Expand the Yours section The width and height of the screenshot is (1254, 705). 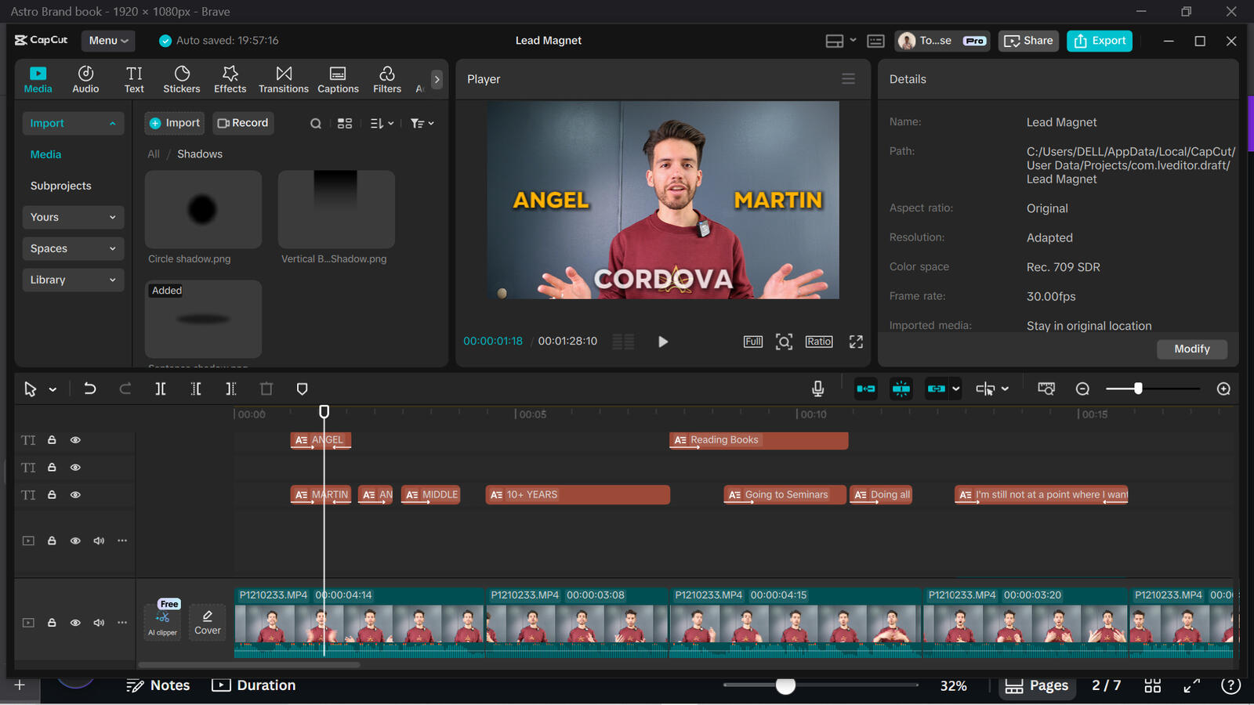[73, 217]
